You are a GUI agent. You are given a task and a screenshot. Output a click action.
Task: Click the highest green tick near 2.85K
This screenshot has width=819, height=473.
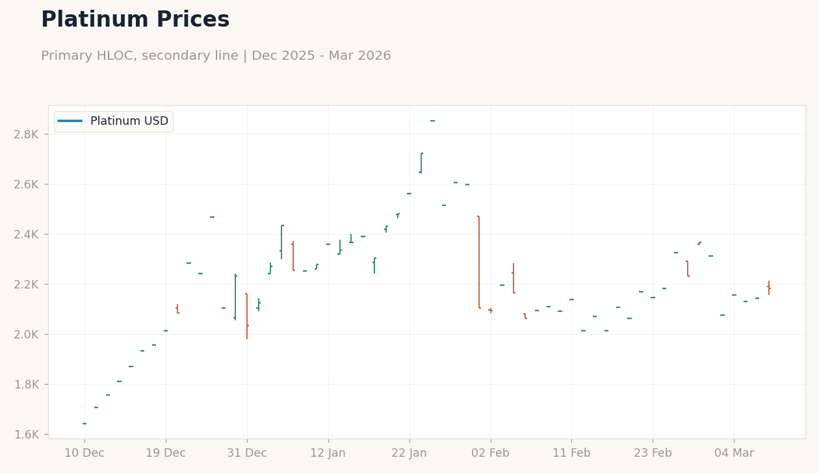433,121
